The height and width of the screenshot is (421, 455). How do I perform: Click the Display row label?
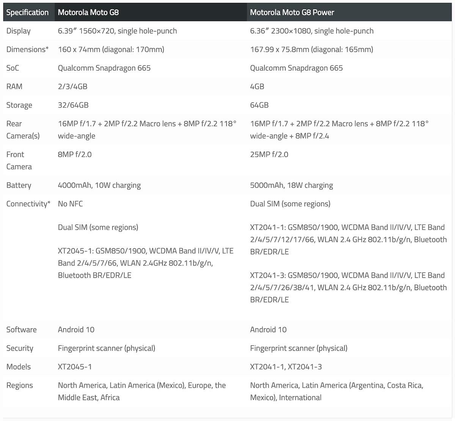pos(19,31)
